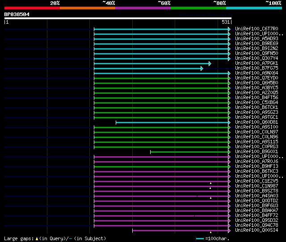Click the position 1 start marker
The image size is (286, 242).
coord(6,22)
